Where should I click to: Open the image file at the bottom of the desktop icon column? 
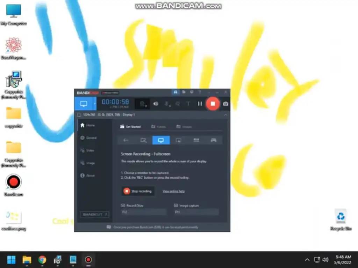coord(14,221)
